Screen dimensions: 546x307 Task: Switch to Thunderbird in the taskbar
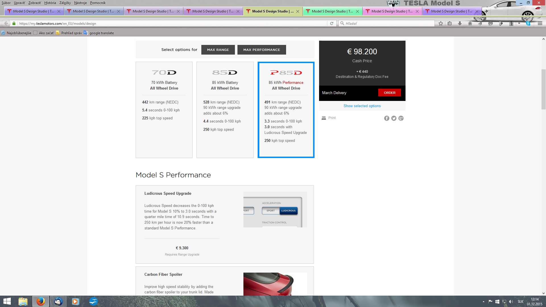58,301
